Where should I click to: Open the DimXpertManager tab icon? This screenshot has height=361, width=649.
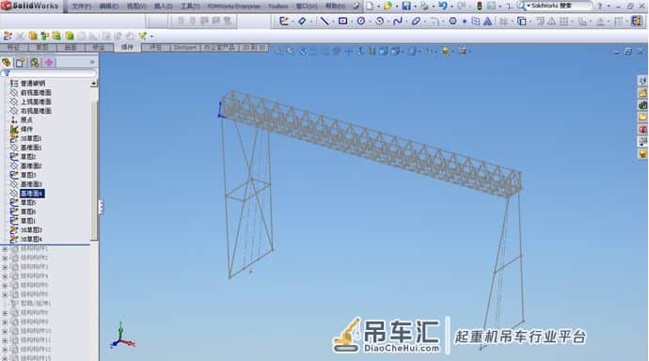pyautogui.click(x=48, y=62)
